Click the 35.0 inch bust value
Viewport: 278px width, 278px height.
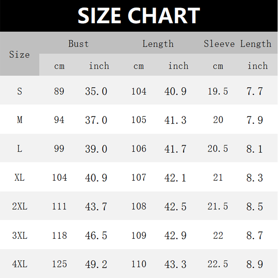click(x=96, y=91)
